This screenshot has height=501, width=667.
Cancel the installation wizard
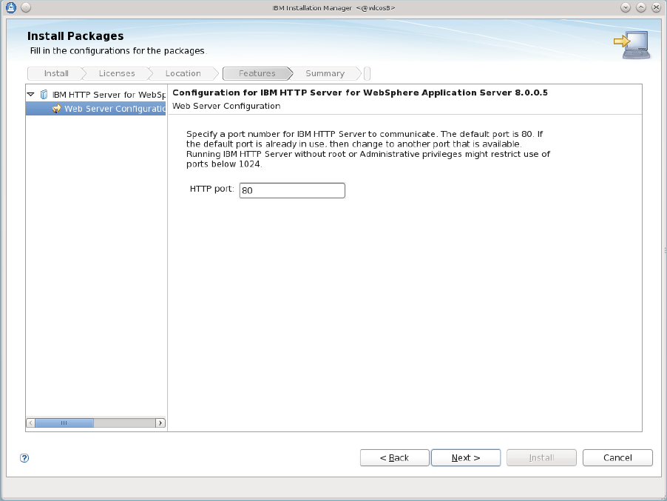617,457
